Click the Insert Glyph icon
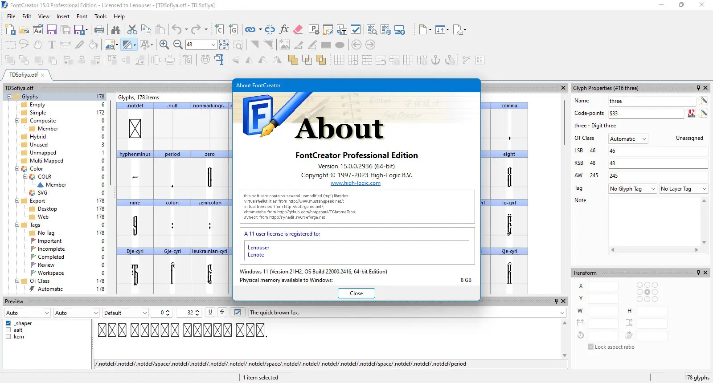Image resolution: width=713 pixels, height=383 pixels. pyautogui.click(x=233, y=30)
